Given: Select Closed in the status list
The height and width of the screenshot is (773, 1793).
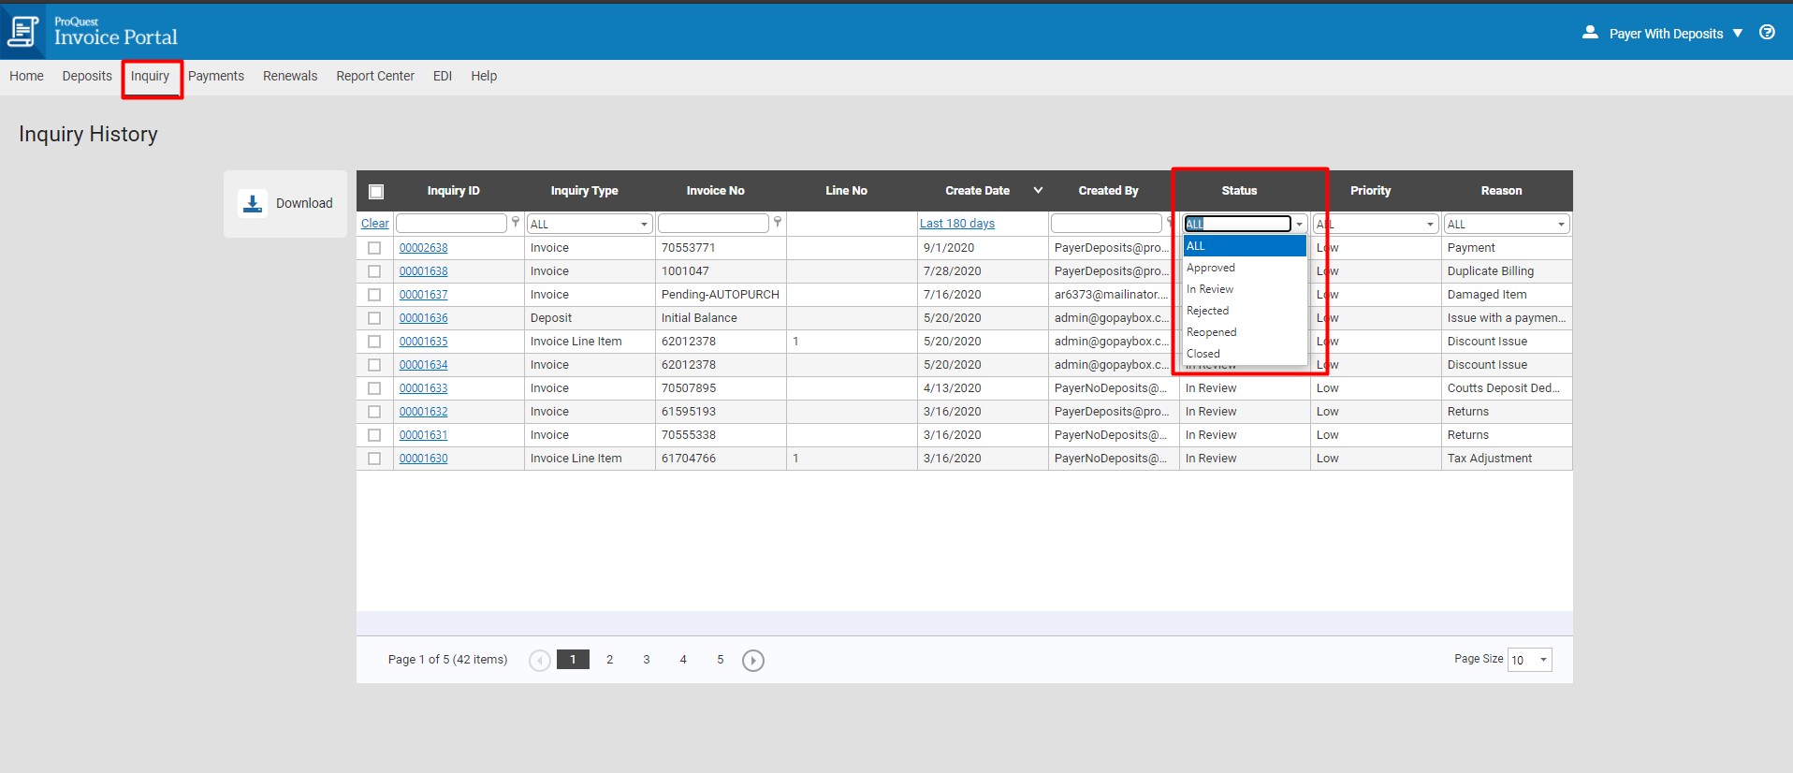Looking at the screenshot, I should pos(1245,354).
